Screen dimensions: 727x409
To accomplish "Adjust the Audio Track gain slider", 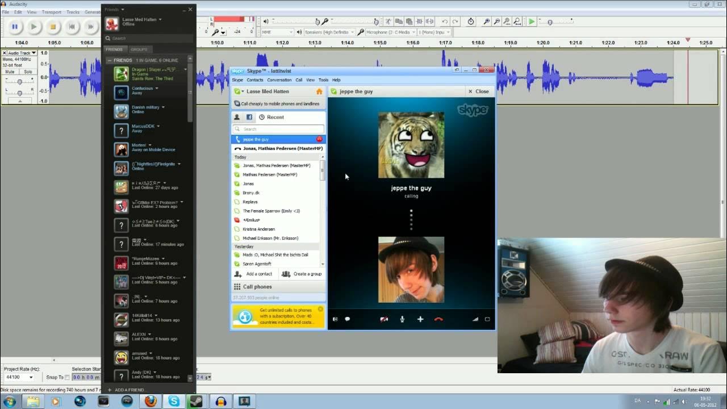I will [x=20, y=82].
